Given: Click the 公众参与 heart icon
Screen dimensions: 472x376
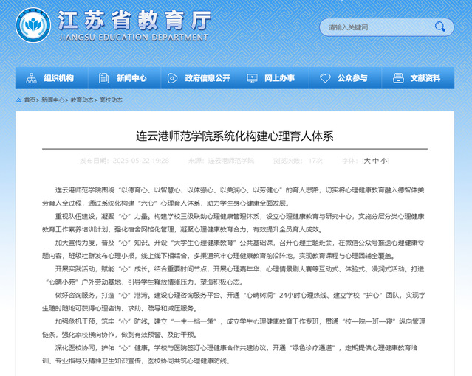Looking at the screenshot, I should (325, 78).
